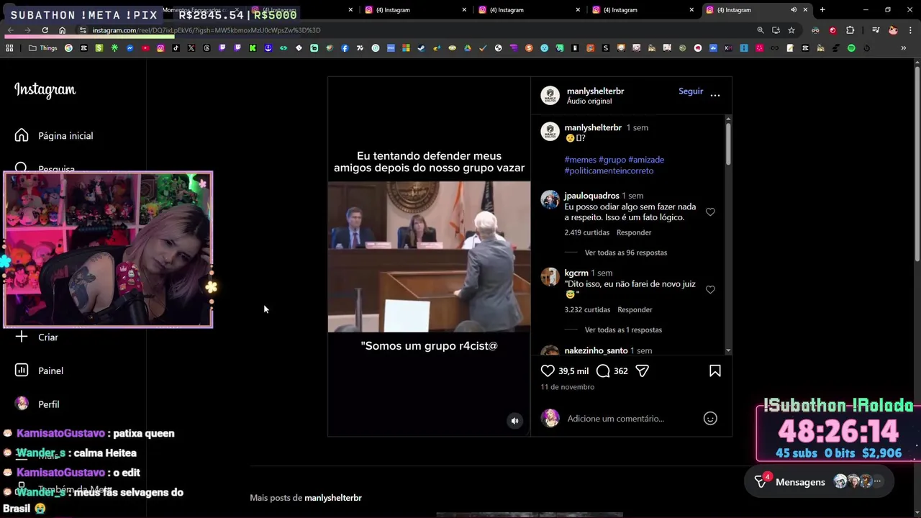Click the comments panel scrollbar thumb
Image resolution: width=921 pixels, height=518 pixels.
(728, 142)
